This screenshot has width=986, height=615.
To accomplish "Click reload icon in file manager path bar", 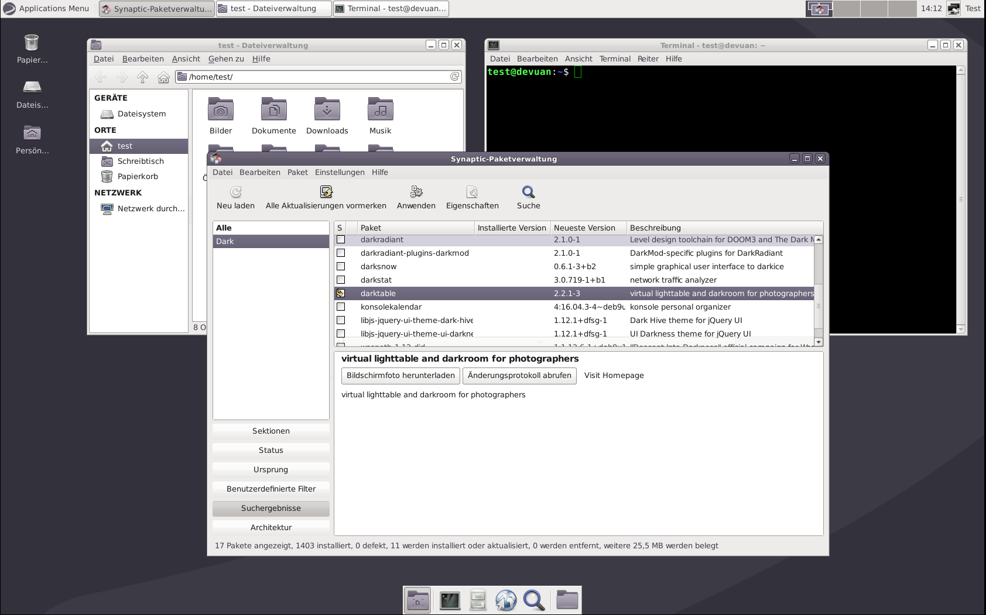I will tap(454, 77).
